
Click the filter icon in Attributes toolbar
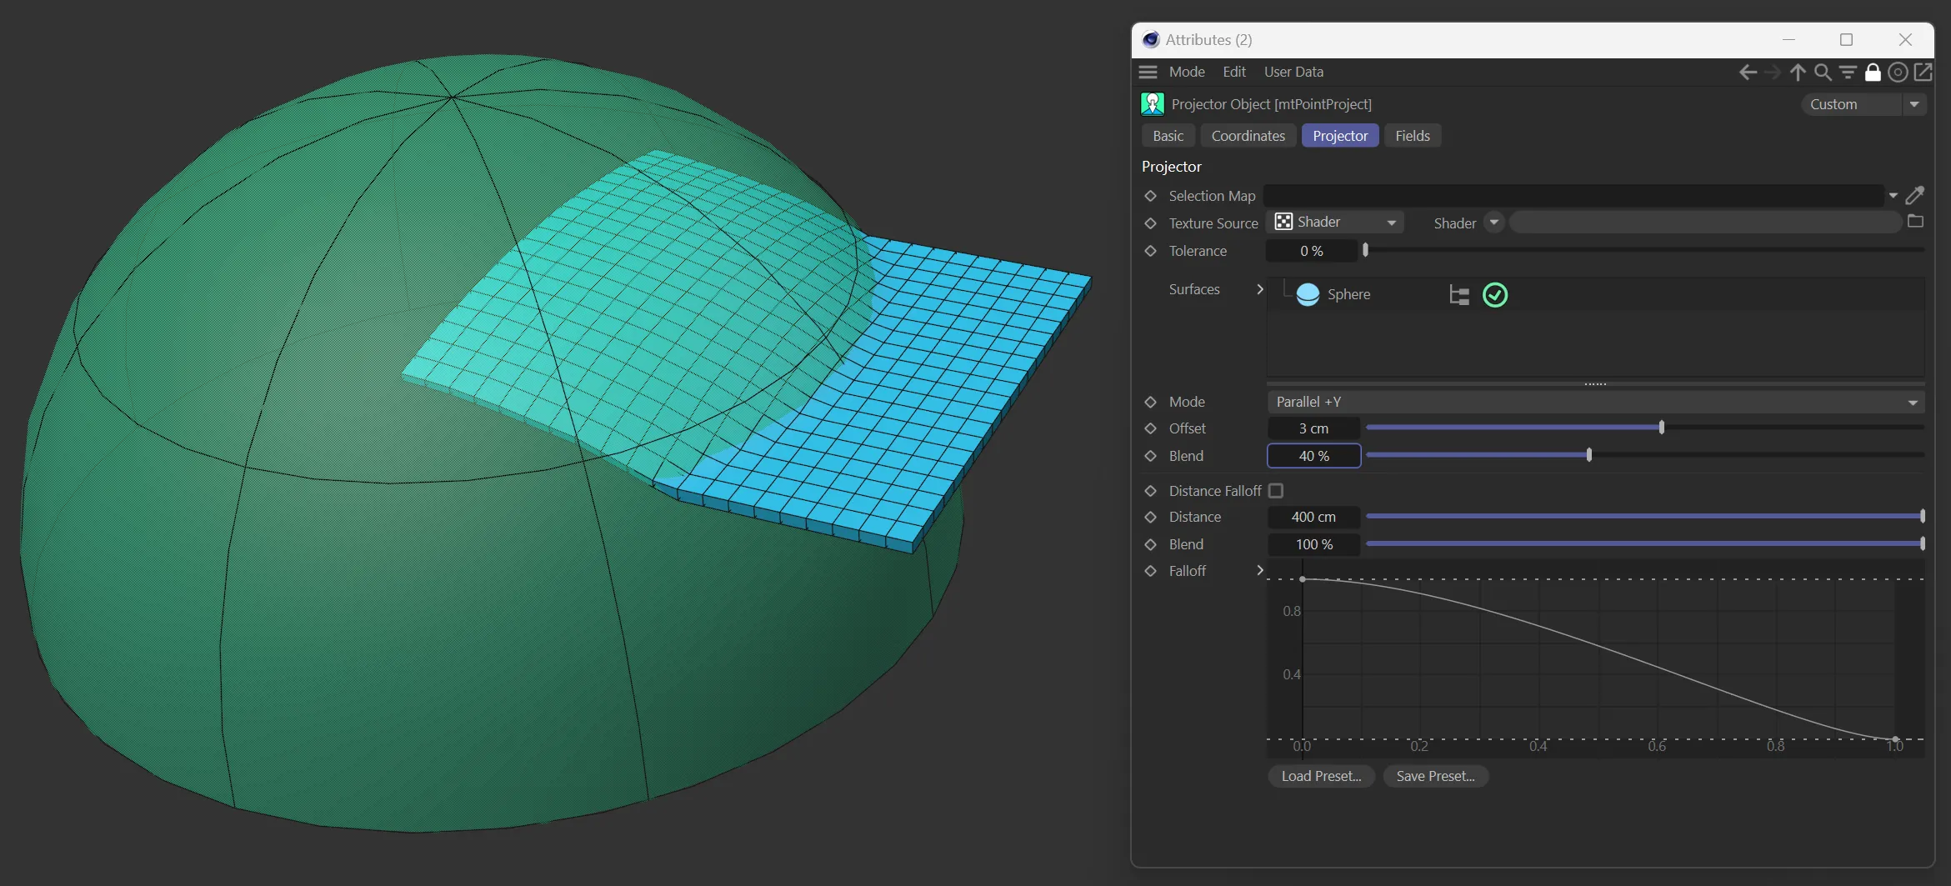pyautogui.click(x=1848, y=73)
